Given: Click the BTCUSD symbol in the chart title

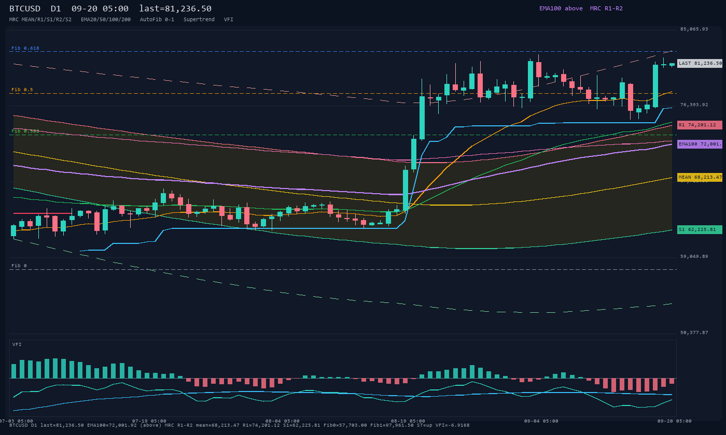Looking at the screenshot, I should click(x=25, y=9).
